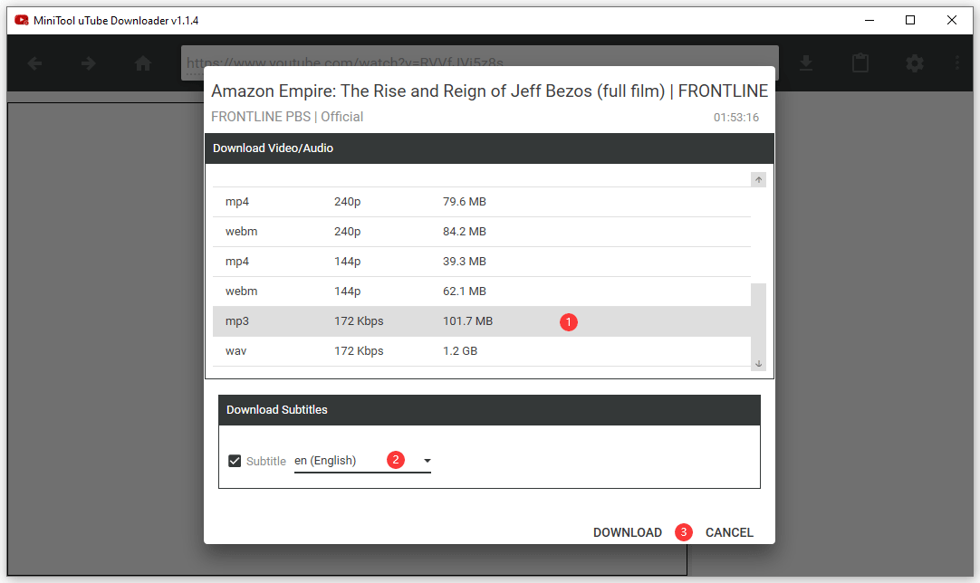This screenshot has width=980, height=583.
Task: Open the home page icon
Action: pos(143,63)
